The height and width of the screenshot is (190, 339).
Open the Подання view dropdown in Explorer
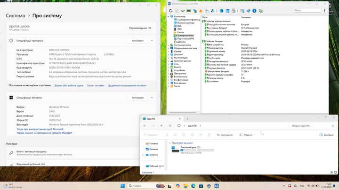247,135
